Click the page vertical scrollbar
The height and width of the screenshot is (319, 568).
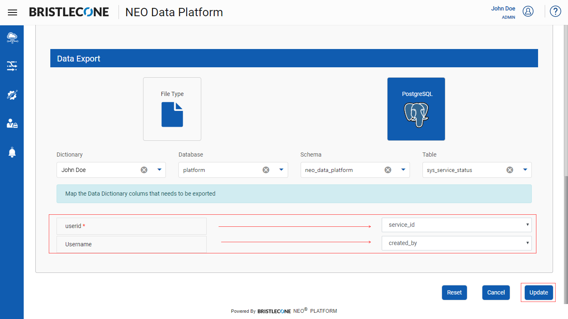point(566,239)
